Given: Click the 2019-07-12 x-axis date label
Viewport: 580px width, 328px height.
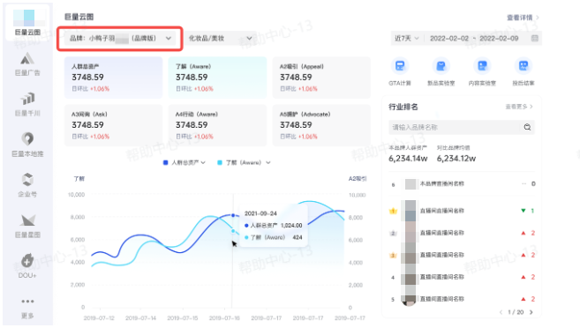Looking at the screenshot, I should 99,318.
